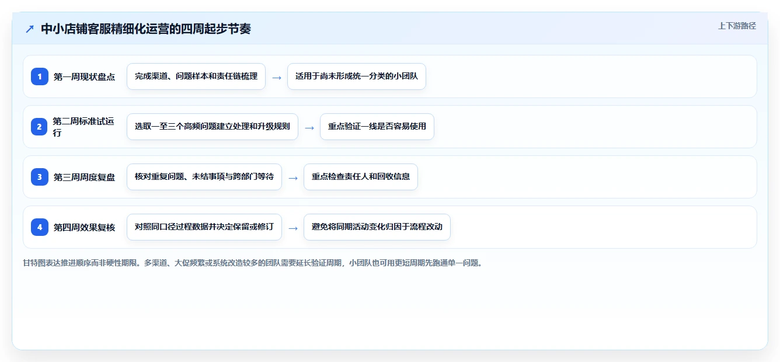Screen dimensions: 780x362
Task: Click the 上下游路径 label in the header
Action: point(737,26)
